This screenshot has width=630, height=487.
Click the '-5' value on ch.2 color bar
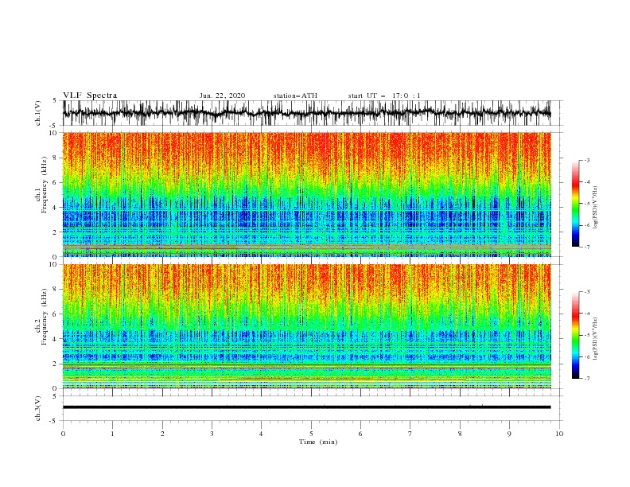pyautogui.click(x=587, y=335)
